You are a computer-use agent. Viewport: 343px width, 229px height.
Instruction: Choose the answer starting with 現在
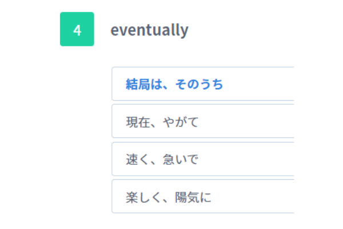point(162,121)
